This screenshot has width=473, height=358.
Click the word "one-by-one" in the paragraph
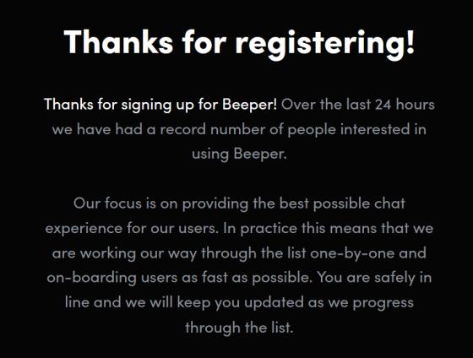[x=352, y=253]
